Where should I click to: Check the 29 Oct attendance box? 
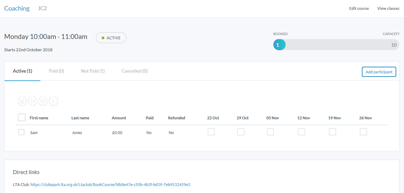pos(241,132)
